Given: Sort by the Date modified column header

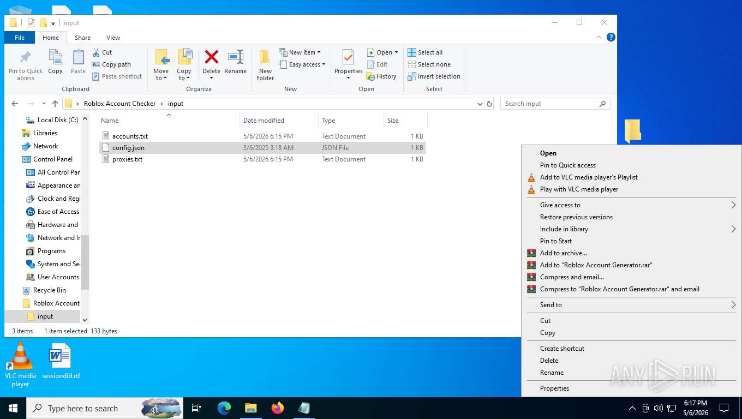Looking at the screenshot, I should point(279,121).
